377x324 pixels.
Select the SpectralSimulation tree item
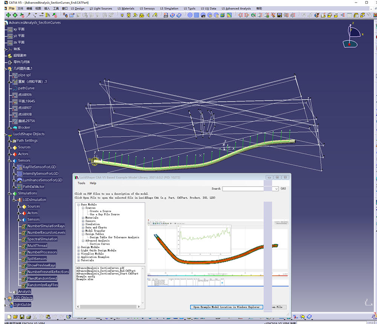(x=42, y=240)
